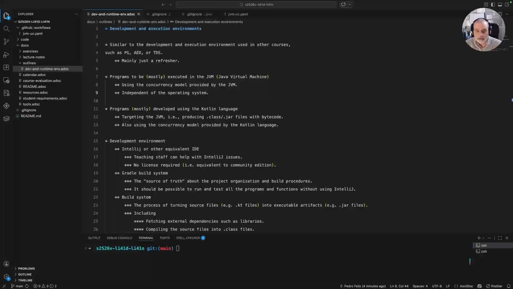Open Explorer more actions ellipsis
This screenshot has width=513, height=289.
[x=76, y=14]
